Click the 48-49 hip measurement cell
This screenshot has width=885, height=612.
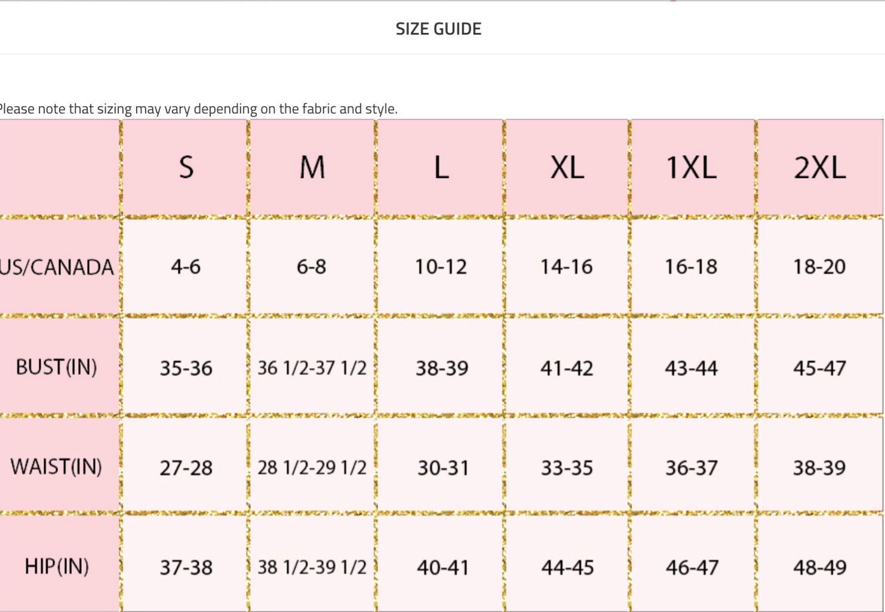[x=819, y=567]
